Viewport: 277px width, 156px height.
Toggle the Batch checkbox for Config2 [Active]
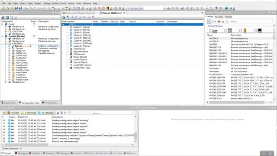[x=34, y=36]
